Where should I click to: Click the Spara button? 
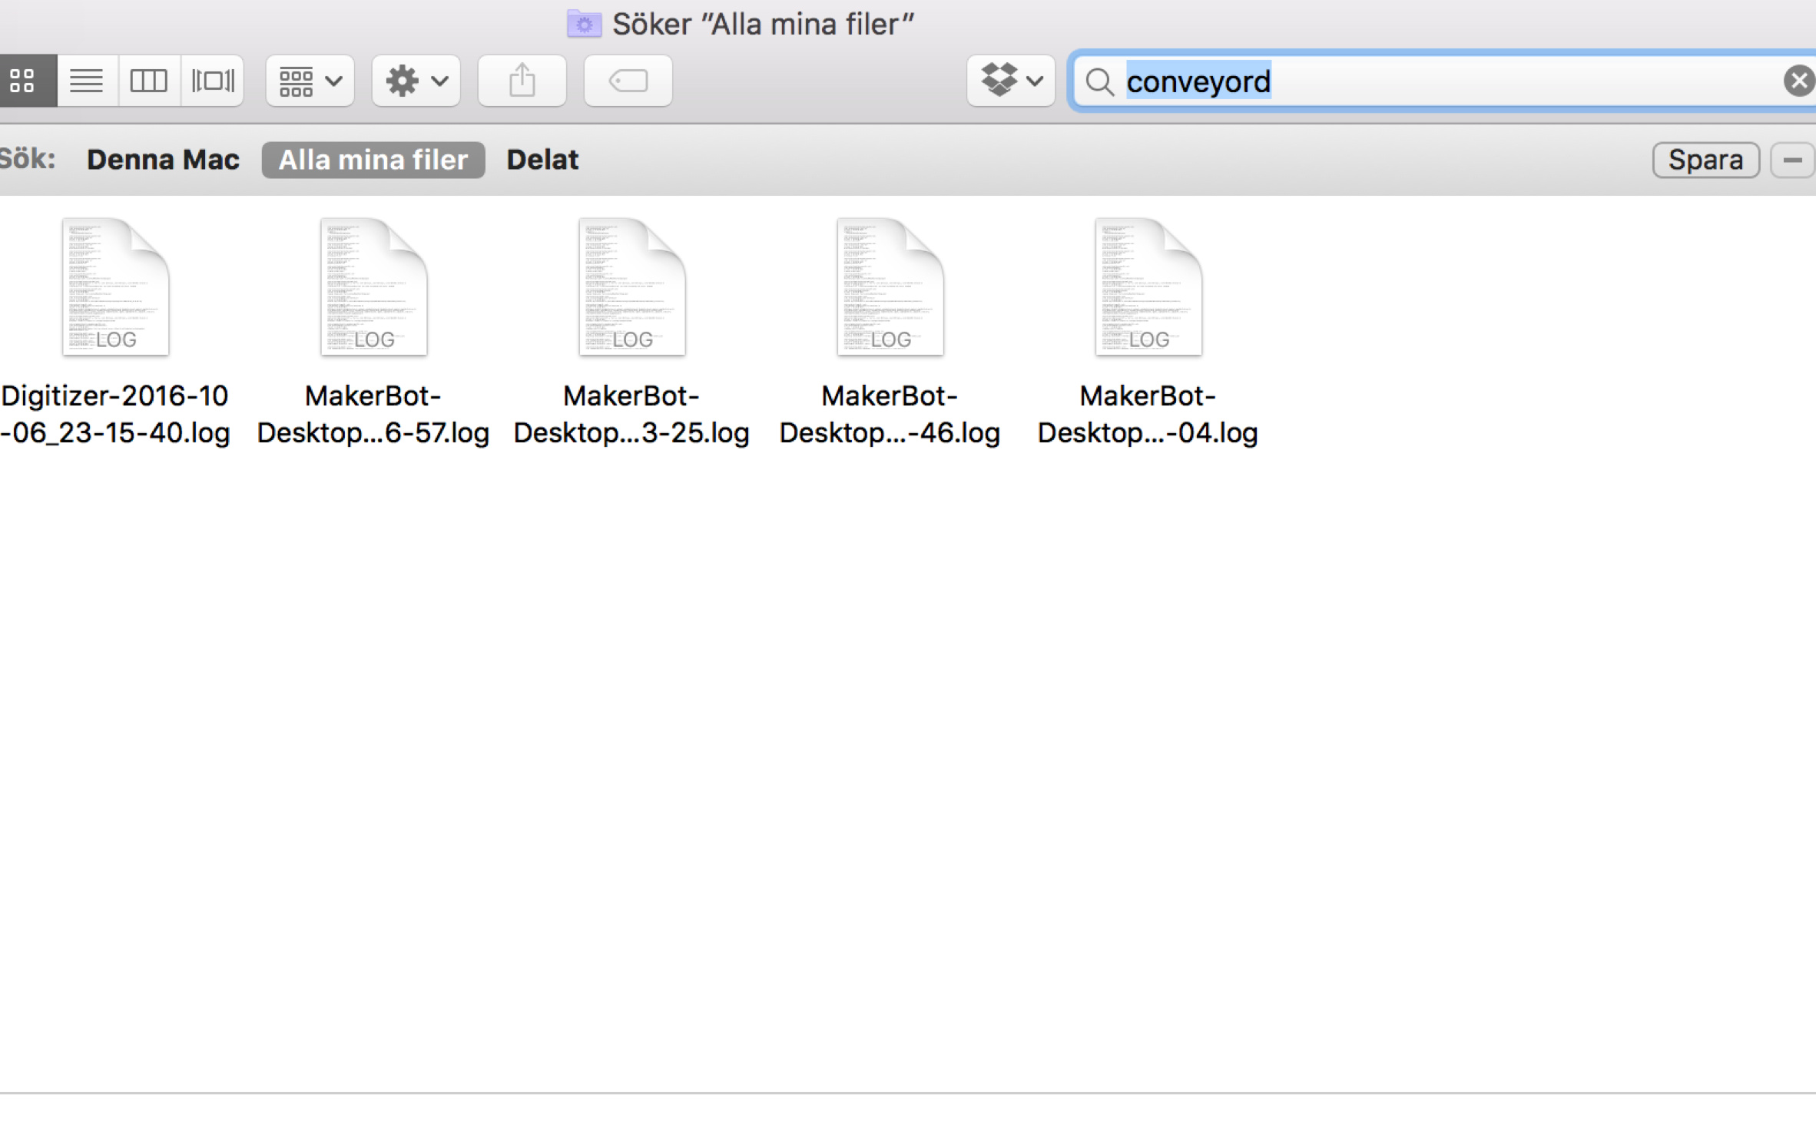pos(1705,160)
